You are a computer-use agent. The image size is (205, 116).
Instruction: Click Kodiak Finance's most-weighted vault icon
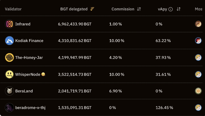(x=198, y=41)
